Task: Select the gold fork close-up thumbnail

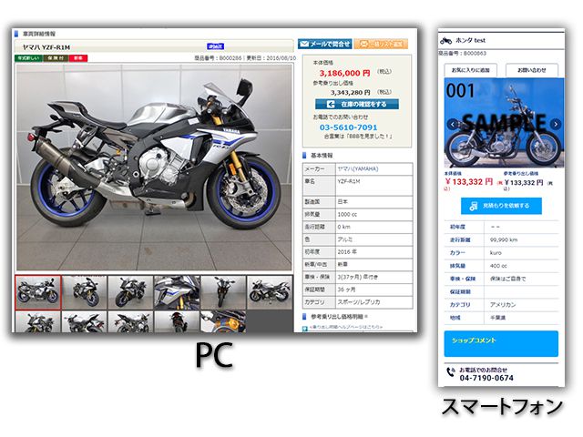Action: [x=223, y=321]
